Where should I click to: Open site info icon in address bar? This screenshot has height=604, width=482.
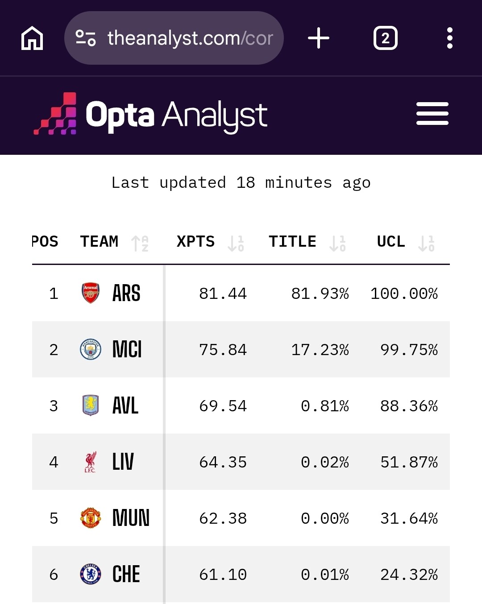tap(85, 38)
